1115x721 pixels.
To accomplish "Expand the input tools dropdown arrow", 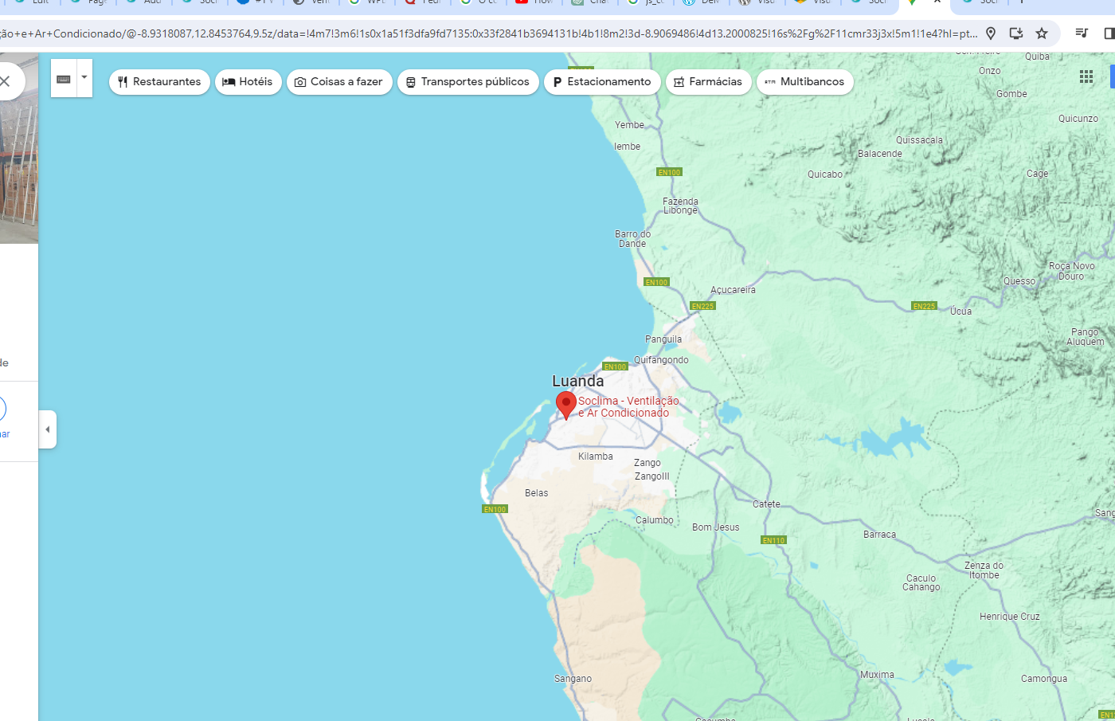I will click(x=84, y=78).
